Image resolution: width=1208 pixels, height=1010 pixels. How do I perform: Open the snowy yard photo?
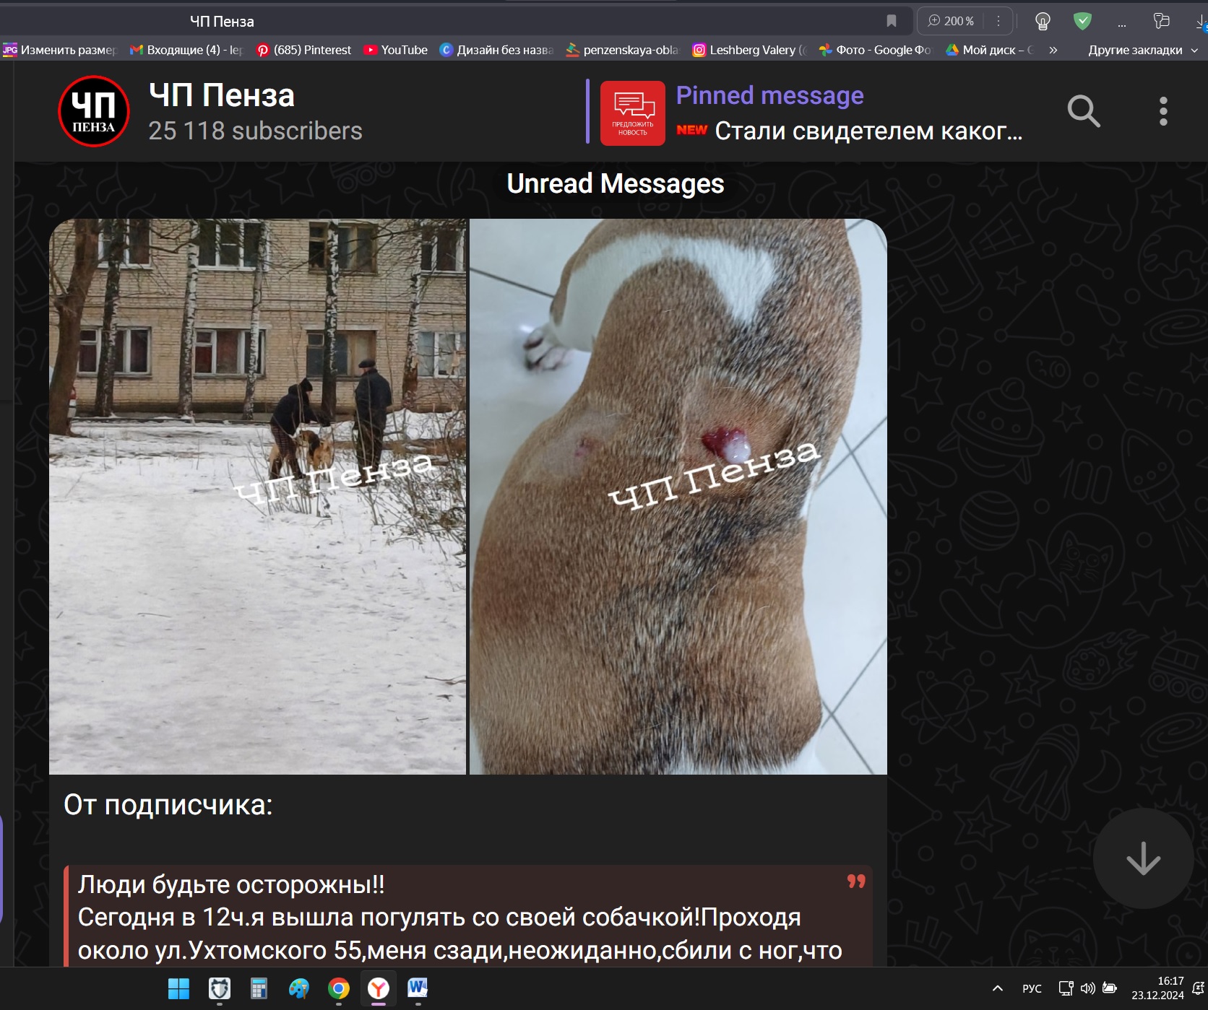tap(257, 496)
